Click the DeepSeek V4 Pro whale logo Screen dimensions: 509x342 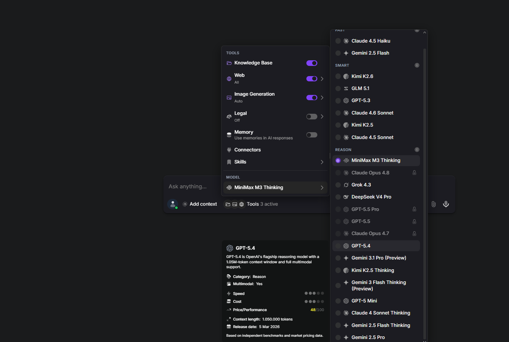pos(346,197)
